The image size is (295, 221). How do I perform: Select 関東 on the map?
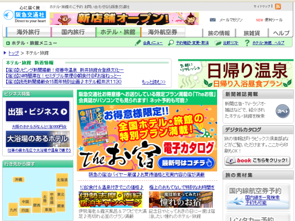[61, 206]
